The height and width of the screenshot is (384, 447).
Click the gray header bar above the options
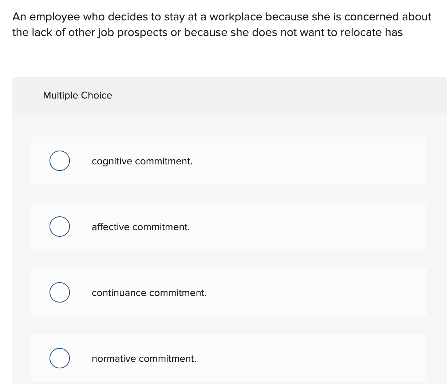click(x=229, y=95)
